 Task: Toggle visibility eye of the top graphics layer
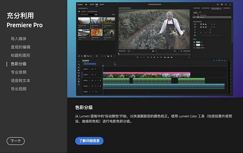tap(194, 15)
